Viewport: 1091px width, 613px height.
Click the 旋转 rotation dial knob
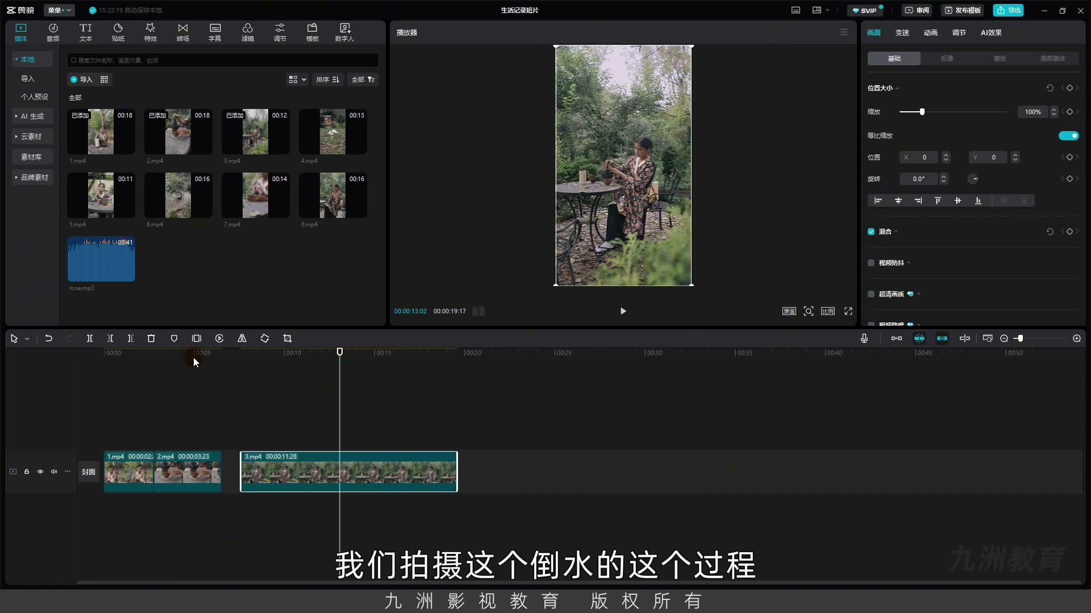click(x=973, y=179)
